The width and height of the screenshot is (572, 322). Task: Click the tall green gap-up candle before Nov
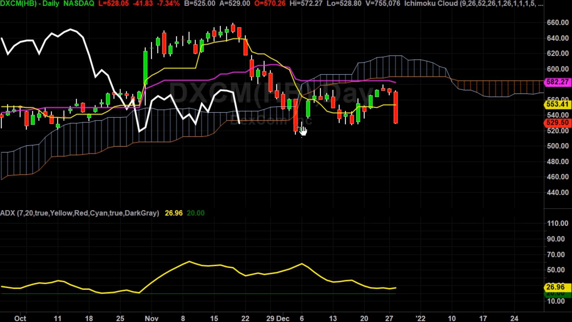(145, 67)
